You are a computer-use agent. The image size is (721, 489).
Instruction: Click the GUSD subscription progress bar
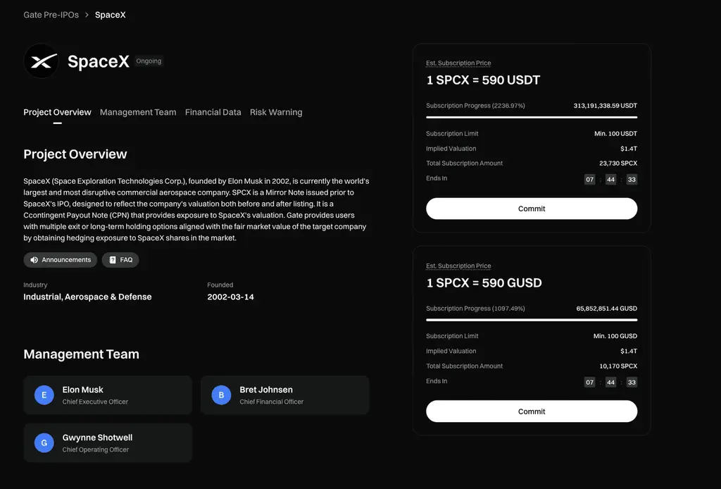tap(532, 320)
